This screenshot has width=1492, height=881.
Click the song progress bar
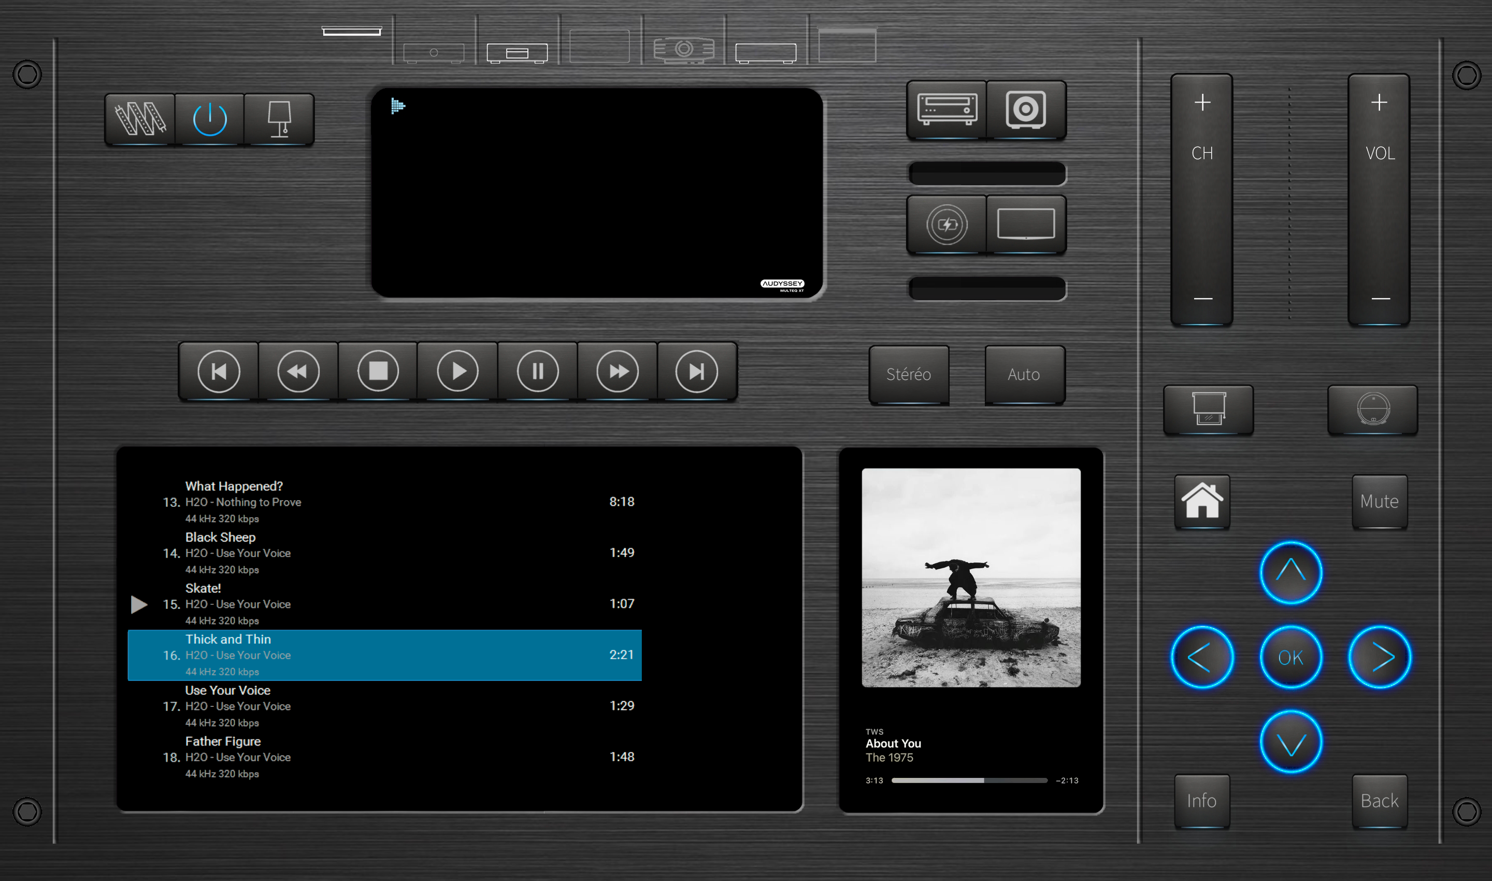point(969,780)
